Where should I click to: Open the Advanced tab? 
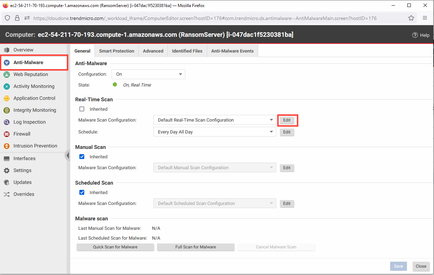[153, 51]
